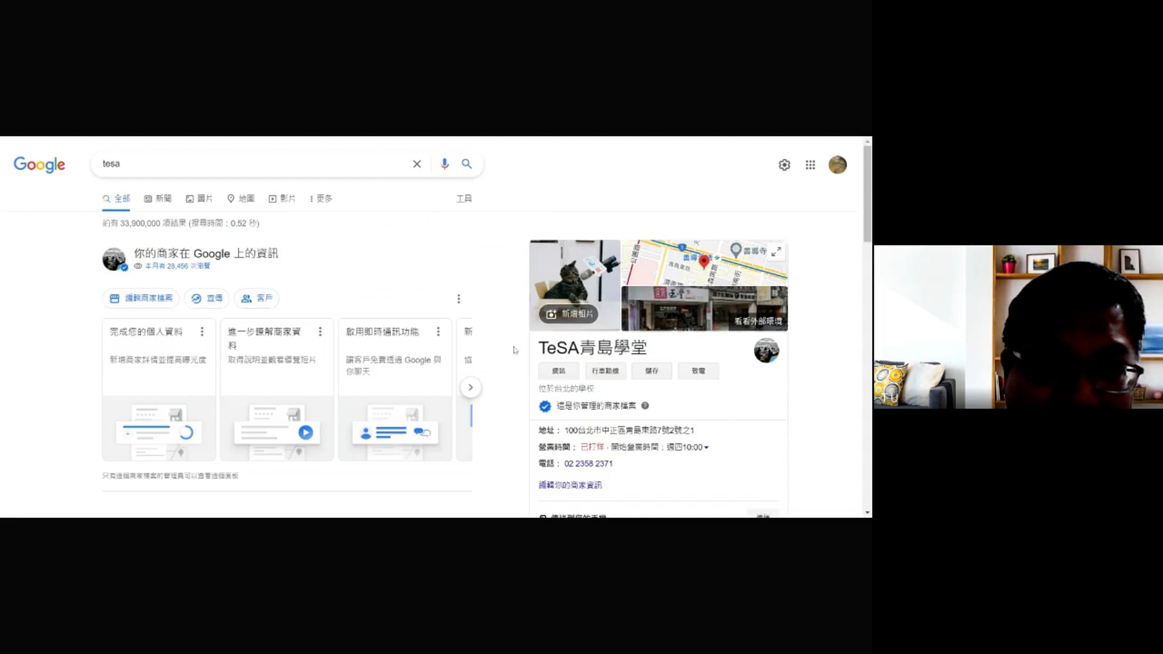Click phone number 02 2358 2371 link

pos(588,463)
